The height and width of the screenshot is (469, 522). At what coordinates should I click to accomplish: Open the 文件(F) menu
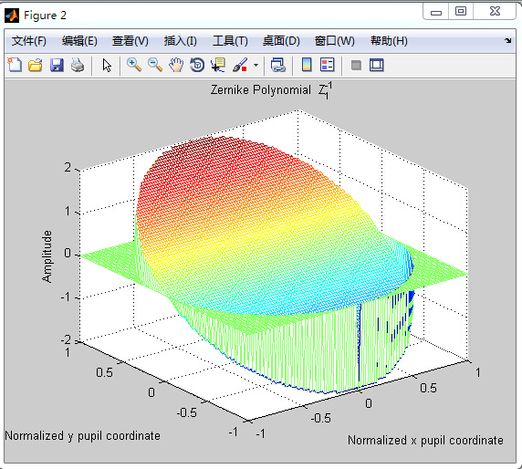tap(29, 41)
